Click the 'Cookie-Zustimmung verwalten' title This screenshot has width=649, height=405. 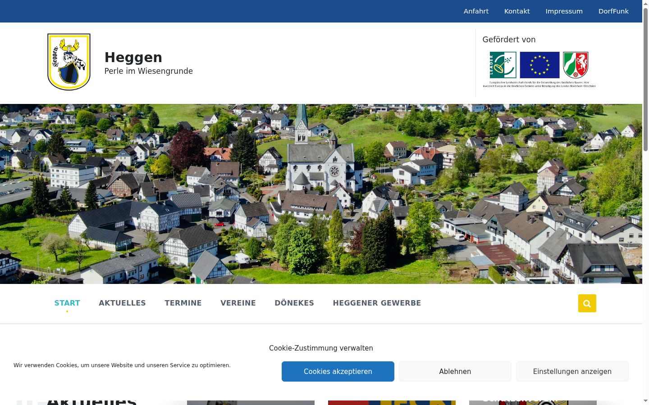coord(321,348)
